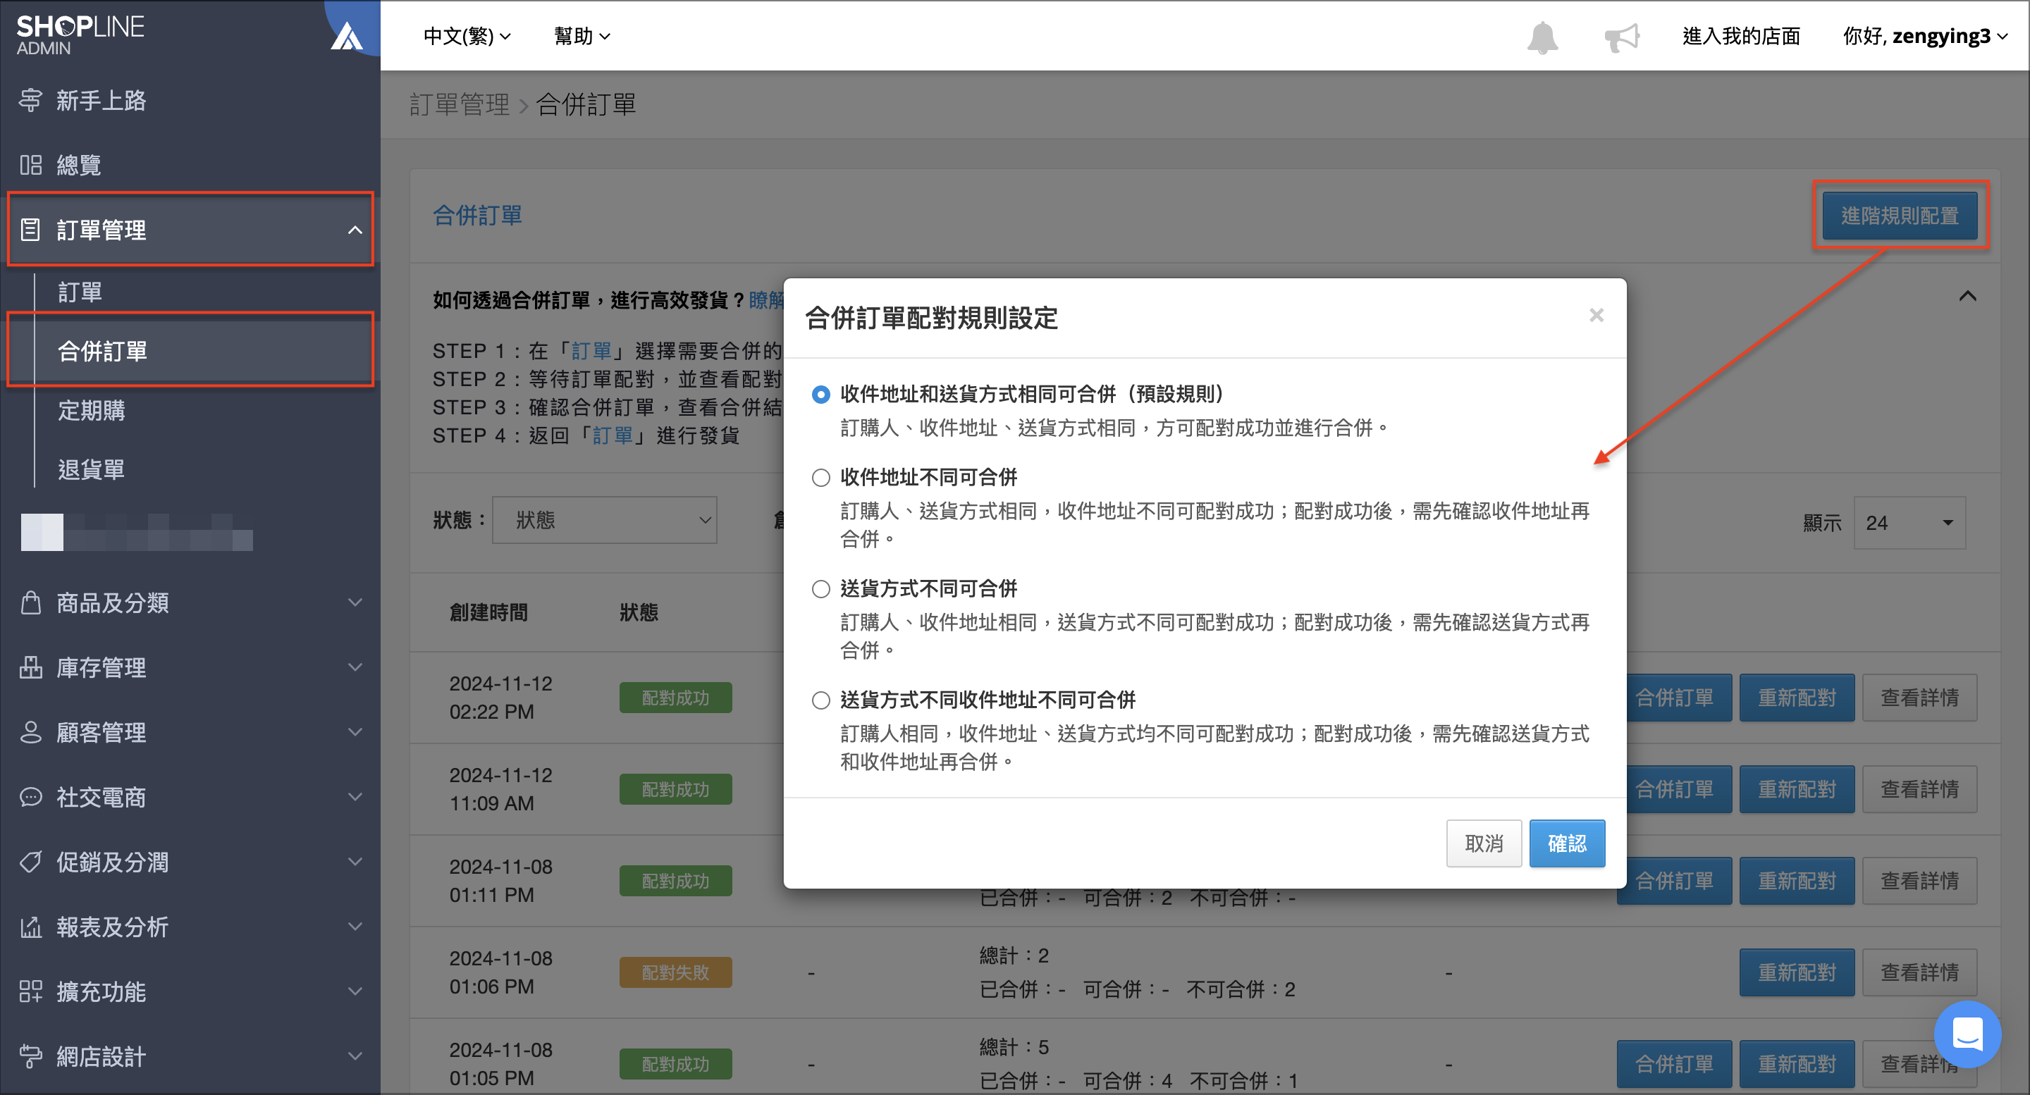This screenshot has height=1095, width=2030.
Task: Click 合併訂單 button for 2024-11-08 01:05 PM row
Action: click(x=1674, y=1064)
